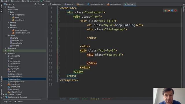The width and height of the screenshot is (185, 104).
Task: Open in Opera browser icon
Action: [175, 11]
